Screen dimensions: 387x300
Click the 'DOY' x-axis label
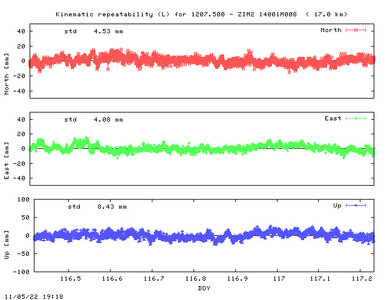click(x=204, y=288)
